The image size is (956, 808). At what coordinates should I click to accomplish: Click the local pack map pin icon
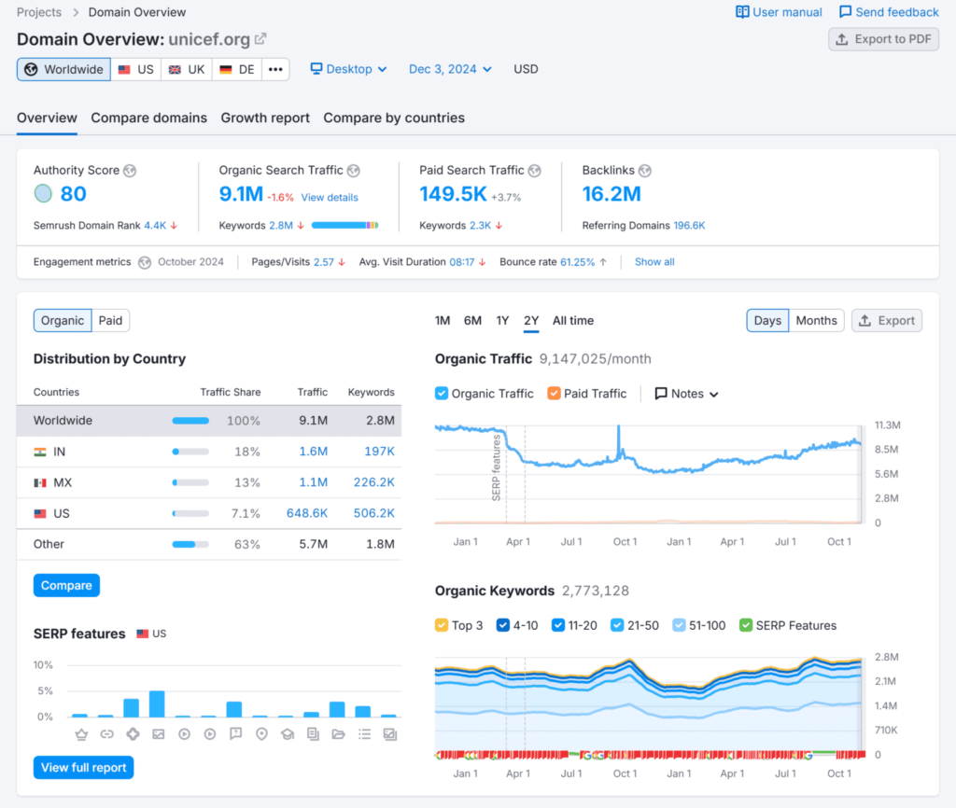coord(261,734)
